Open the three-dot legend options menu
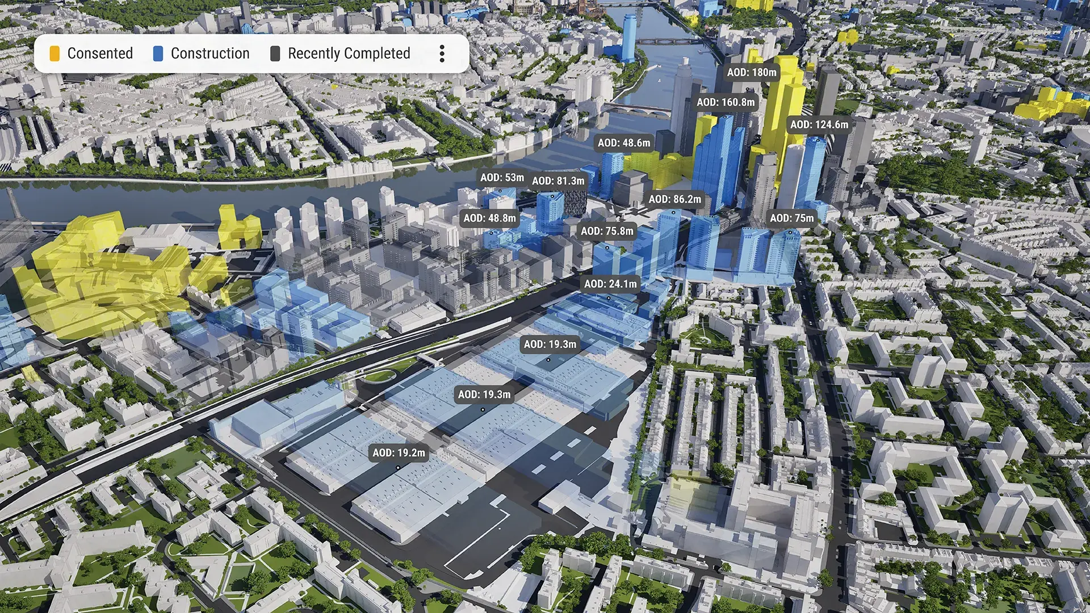The image size is (1090, 613). [442, 54]
